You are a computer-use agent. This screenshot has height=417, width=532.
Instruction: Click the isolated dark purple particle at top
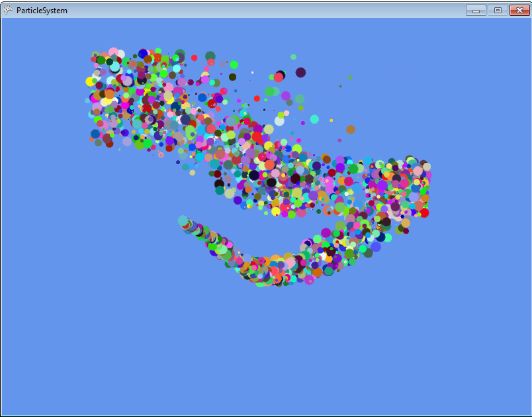click(300, 72)
